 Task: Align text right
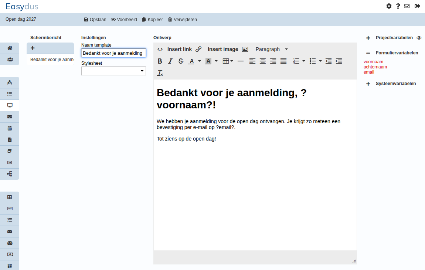(x=273, y=61)
